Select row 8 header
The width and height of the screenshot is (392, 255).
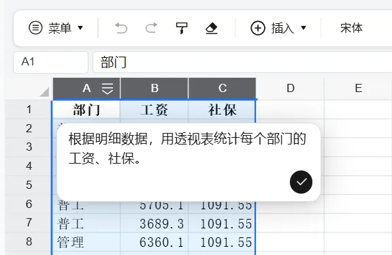[x=29, y=242]
